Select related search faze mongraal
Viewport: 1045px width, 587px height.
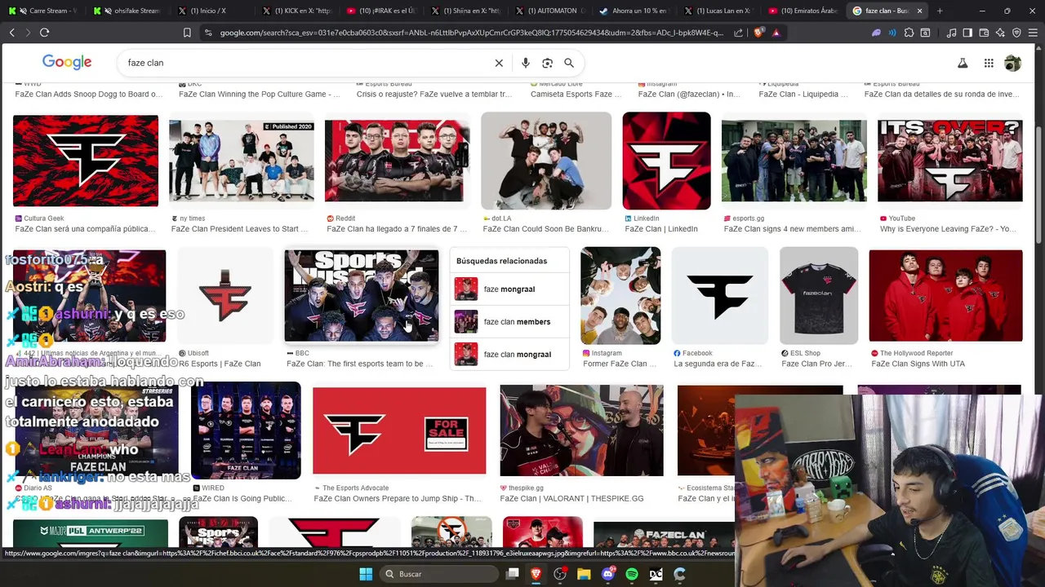(509, 289)
